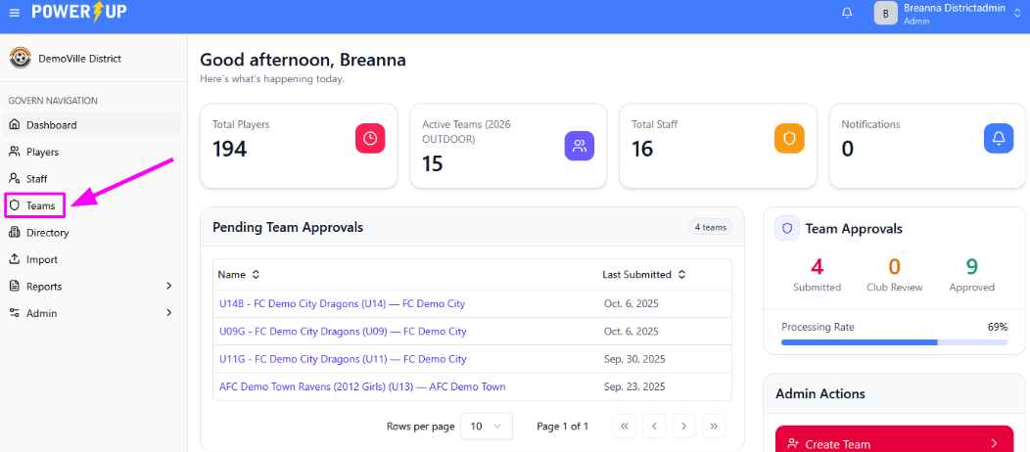Open U11G - FC Demo City Dragons team

pyautogui.click(x=343, y=359)
